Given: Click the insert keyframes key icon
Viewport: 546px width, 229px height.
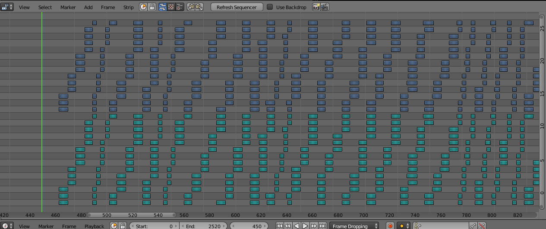Looking at the screenshot, I should tap(473, 226).
